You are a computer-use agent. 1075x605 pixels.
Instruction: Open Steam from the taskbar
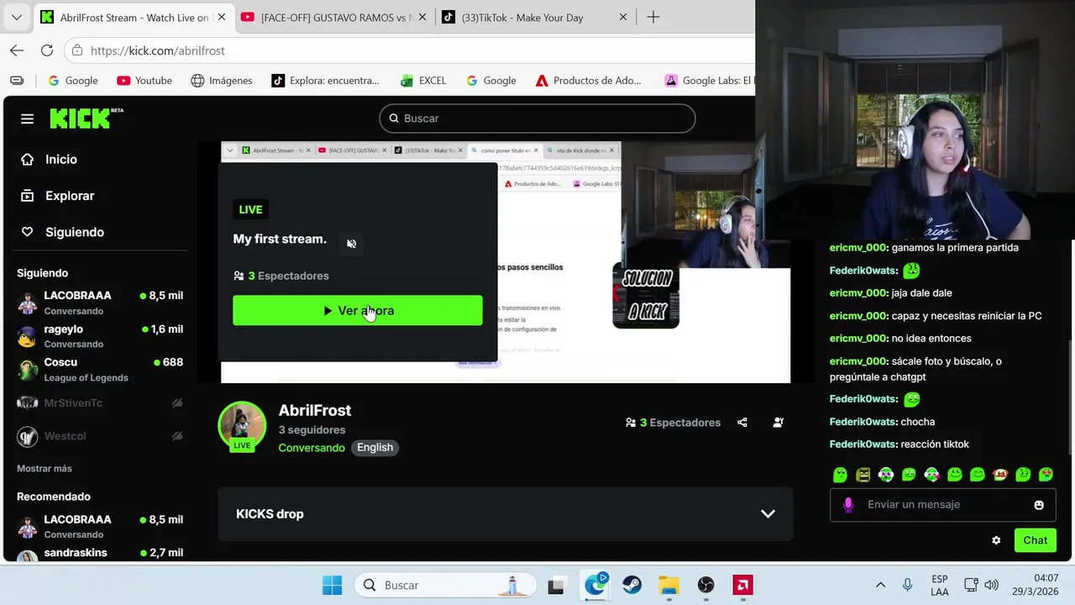(632, 585)
